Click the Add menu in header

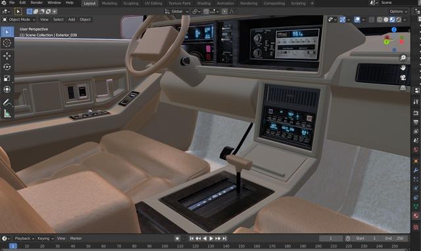tap(72, 20)
